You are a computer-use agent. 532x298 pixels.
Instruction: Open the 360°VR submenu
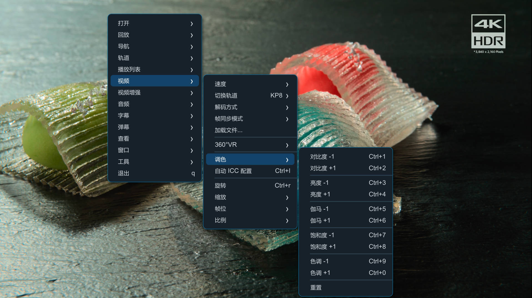pos(250,145)
